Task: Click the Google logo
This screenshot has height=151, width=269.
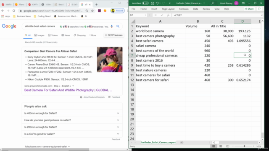Action: click(9, 26)
